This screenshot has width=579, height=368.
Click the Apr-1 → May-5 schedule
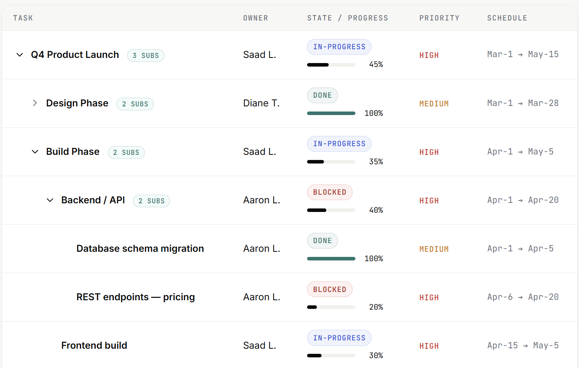click(520, 152)
